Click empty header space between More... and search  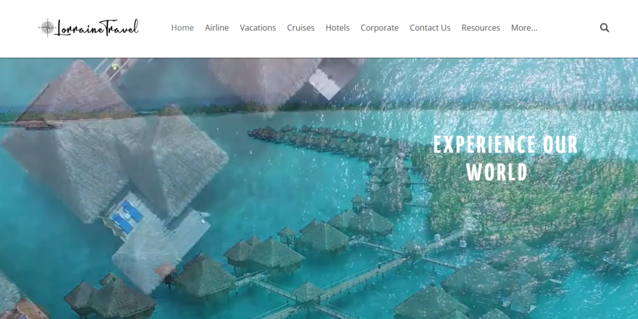568,28
